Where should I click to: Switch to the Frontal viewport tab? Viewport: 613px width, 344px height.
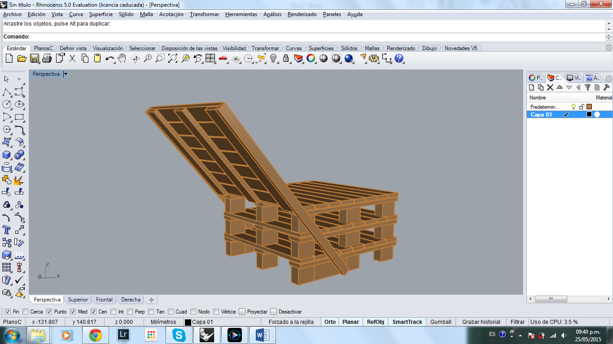click(x=104, y=300)
